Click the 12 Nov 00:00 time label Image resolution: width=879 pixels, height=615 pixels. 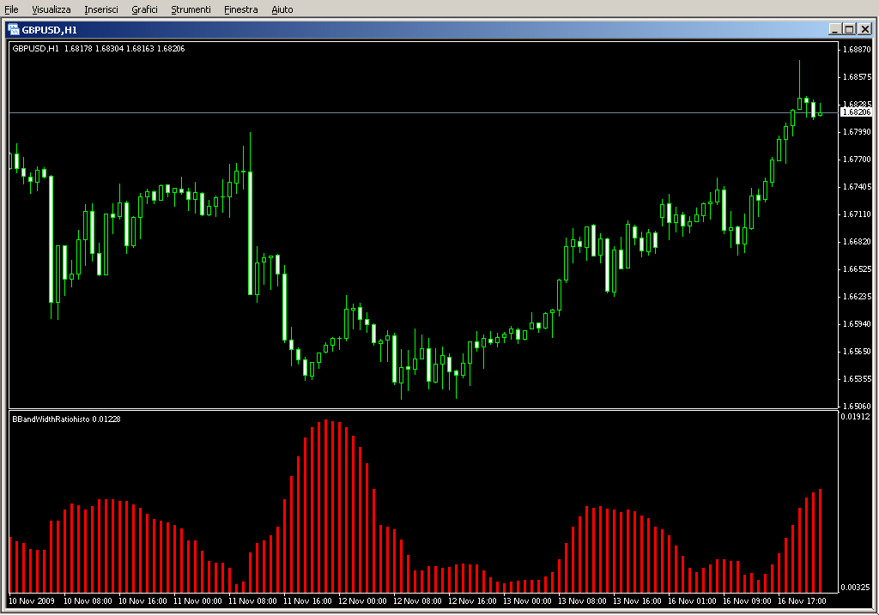(362, 601)
